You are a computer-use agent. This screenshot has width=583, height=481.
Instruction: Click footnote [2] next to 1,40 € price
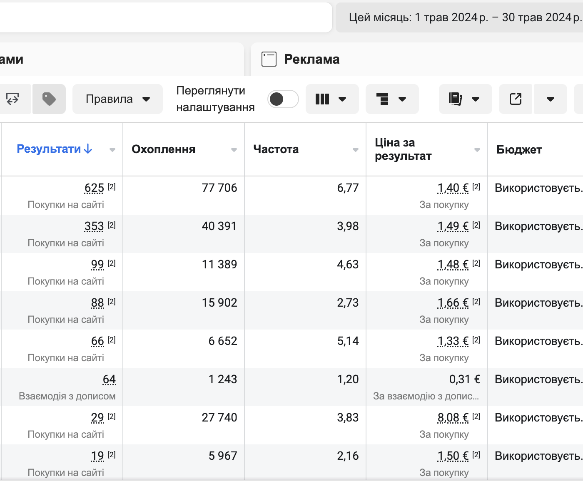coord(476,187)
